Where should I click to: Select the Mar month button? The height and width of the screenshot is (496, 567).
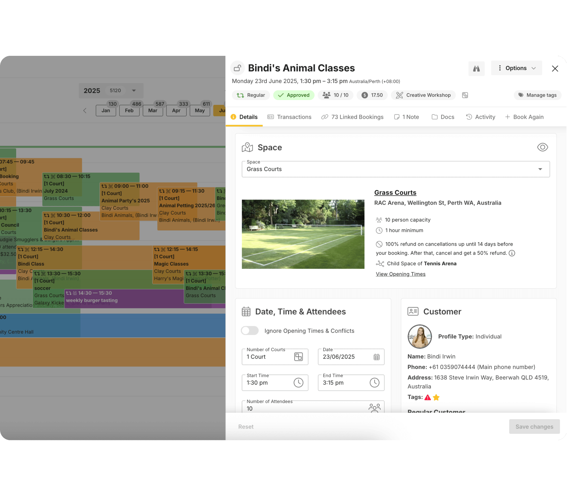[x=153, y=111]
